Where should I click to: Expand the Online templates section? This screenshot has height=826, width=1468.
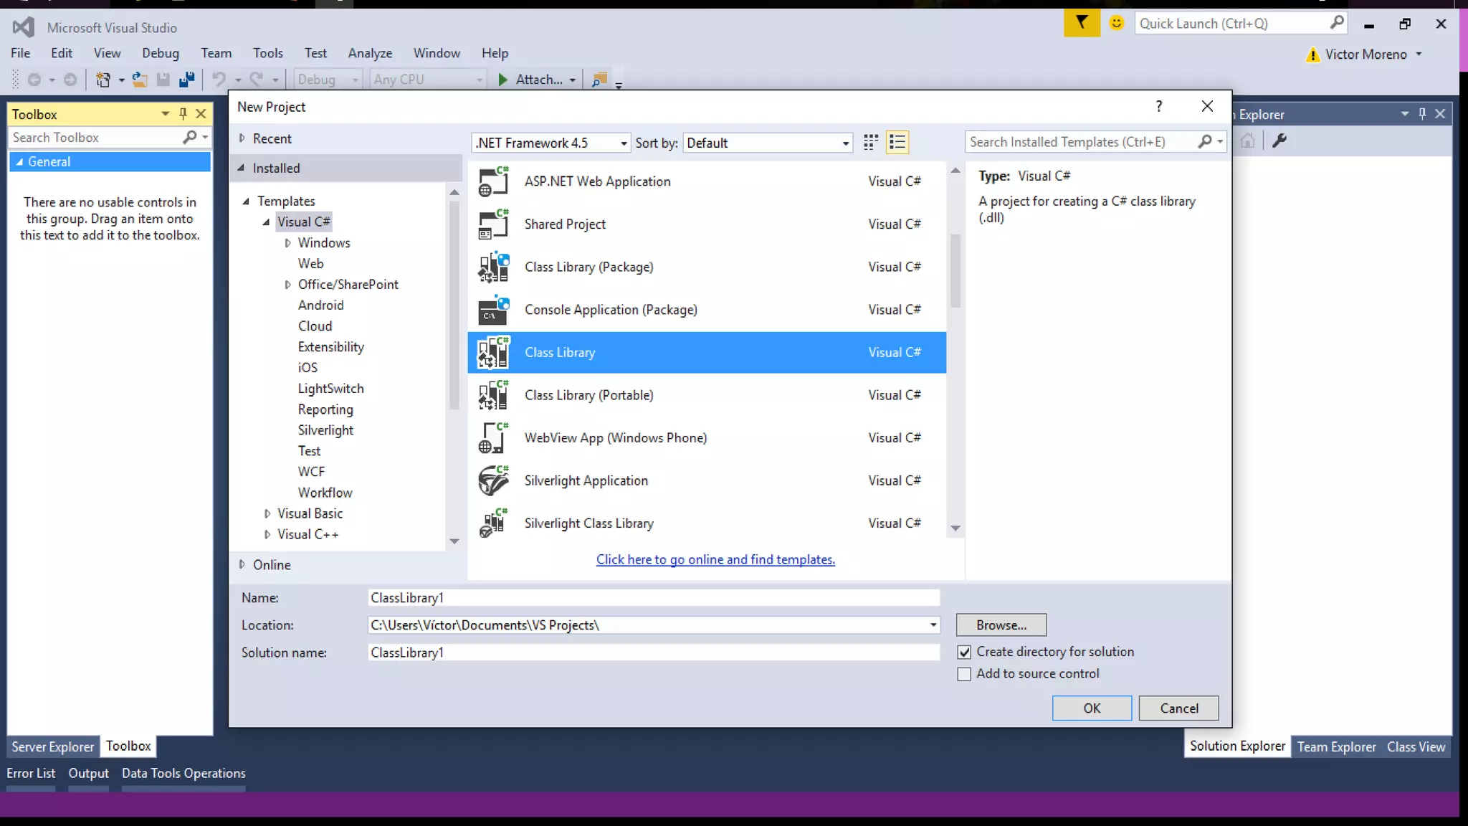pyautogui.click(x=242, y=564)
